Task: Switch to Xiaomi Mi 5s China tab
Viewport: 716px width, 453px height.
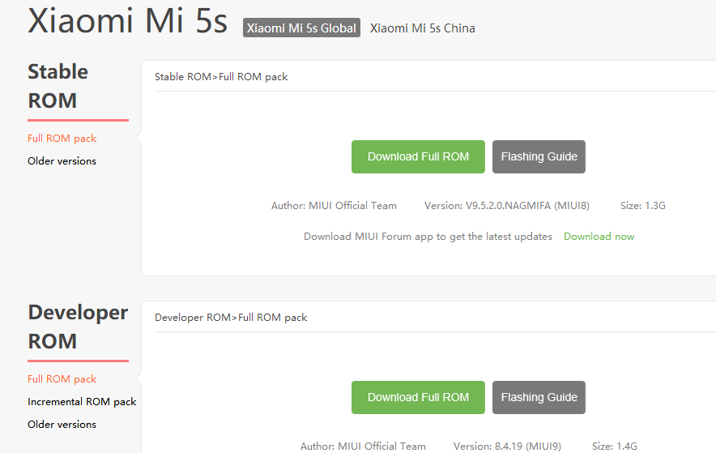Action: click(422, 28)
